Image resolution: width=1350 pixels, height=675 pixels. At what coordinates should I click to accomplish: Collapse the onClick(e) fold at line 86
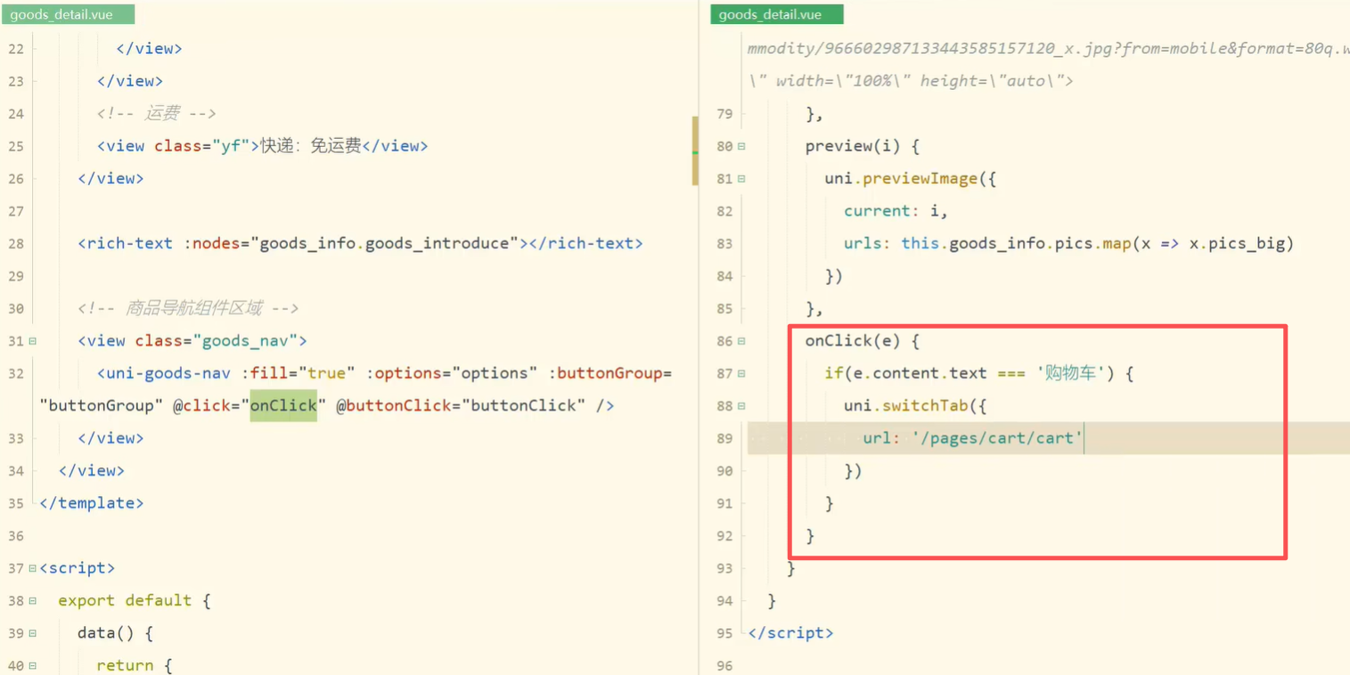741,341
